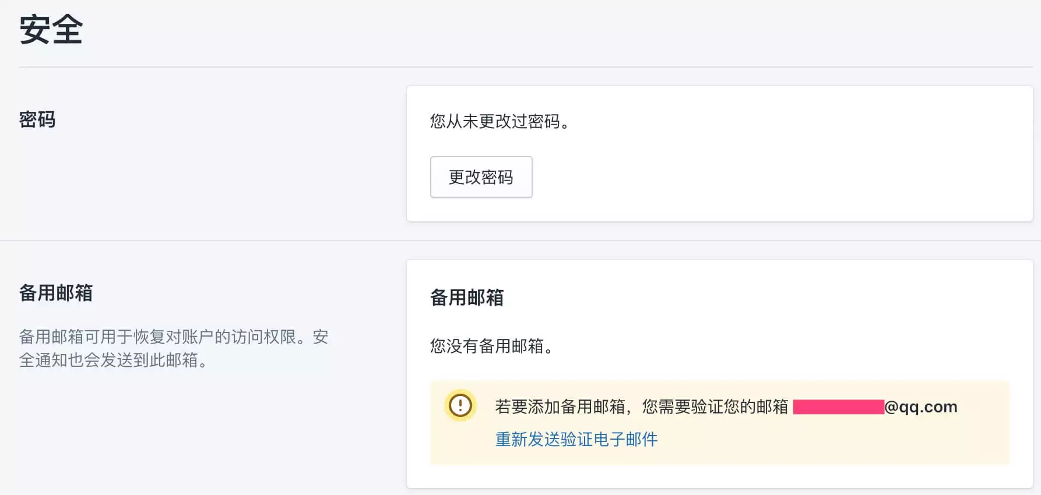
Task: Select the 您没有备用邮箱 message
Action: coord(491,346)
